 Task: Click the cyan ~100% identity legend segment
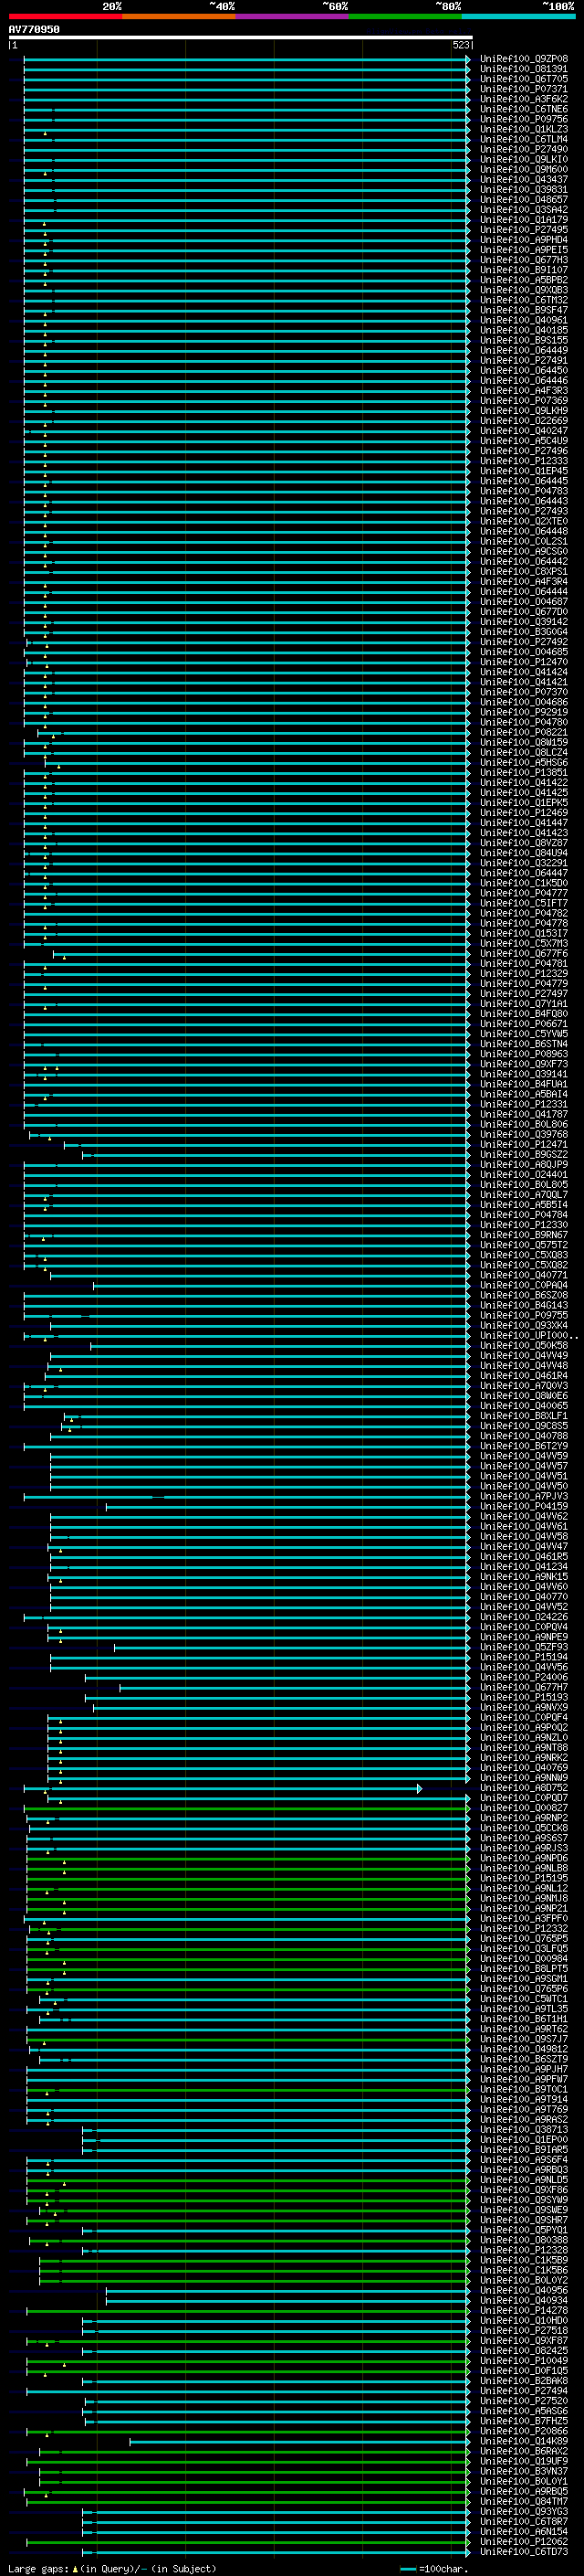[518, 16]
